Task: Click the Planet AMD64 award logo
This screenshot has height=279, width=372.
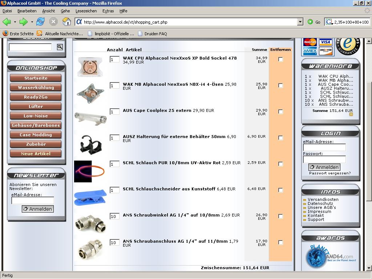Action: pyautogui.click(x=331, y=256)
